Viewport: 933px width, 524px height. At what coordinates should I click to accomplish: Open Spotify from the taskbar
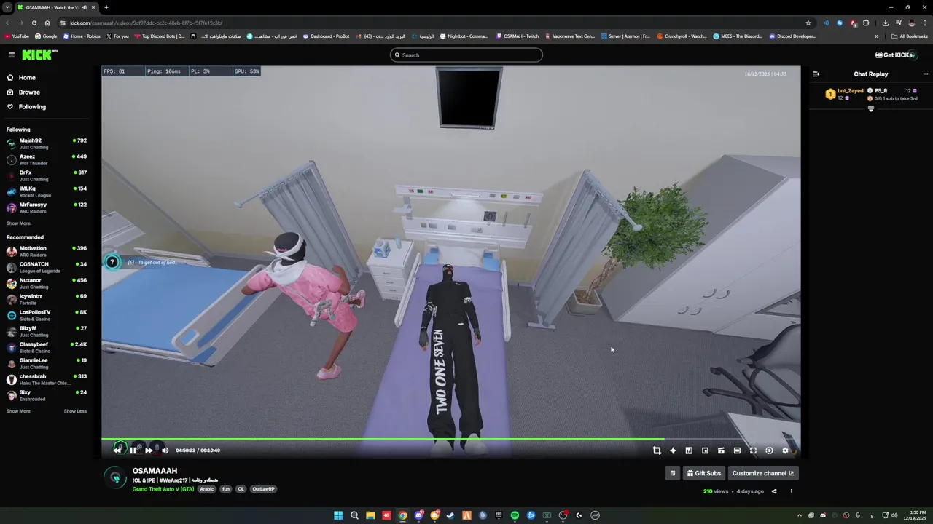[515, 515]
